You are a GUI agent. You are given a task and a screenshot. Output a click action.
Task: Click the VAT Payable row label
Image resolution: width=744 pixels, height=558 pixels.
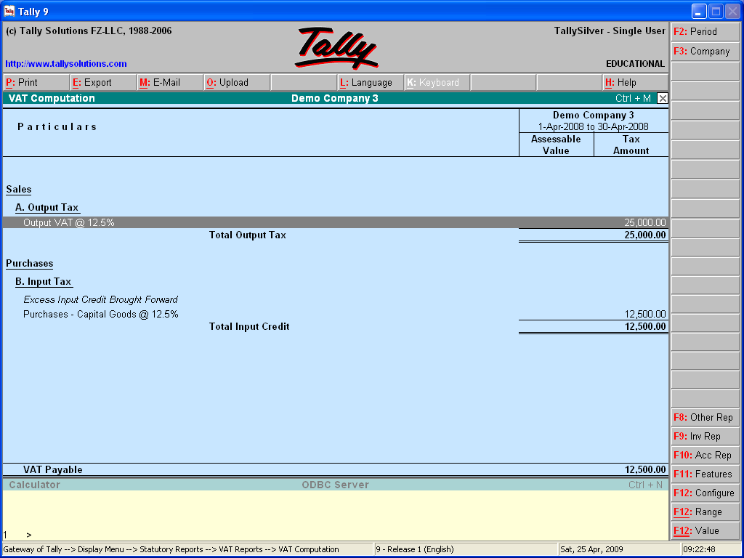tap(52, 470)
